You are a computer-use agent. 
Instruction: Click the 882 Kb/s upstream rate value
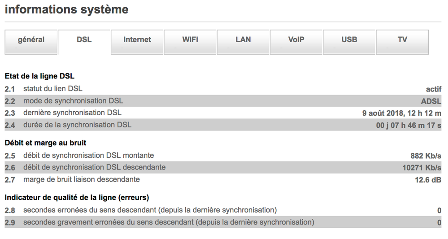(x=426, y=156)
